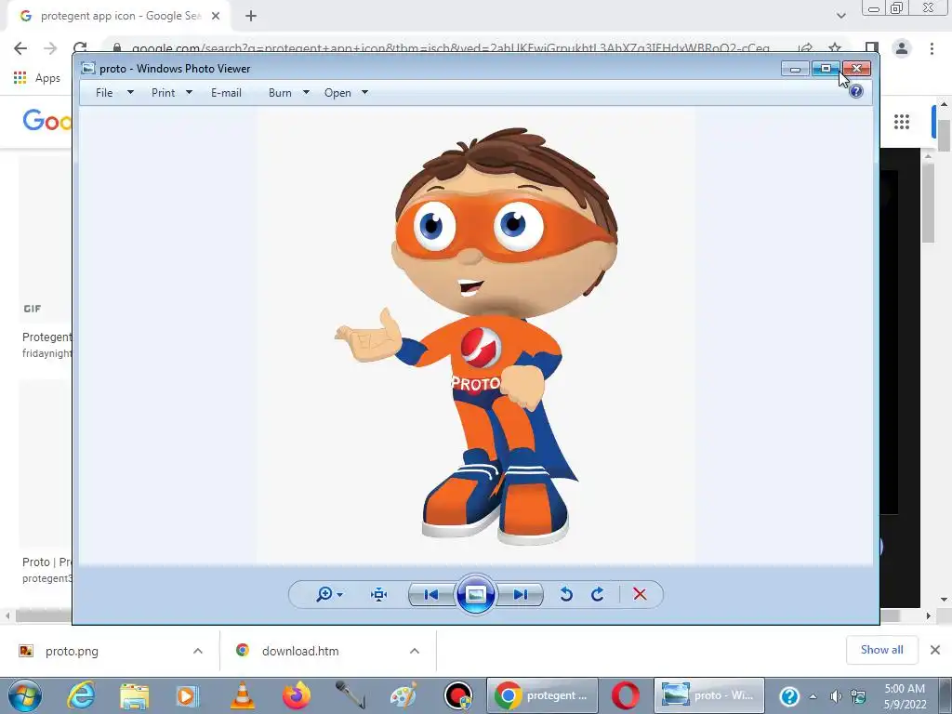Launch Firefox from taskbar
This screenshot has height=714, width=952.
(x=297, y=695)
